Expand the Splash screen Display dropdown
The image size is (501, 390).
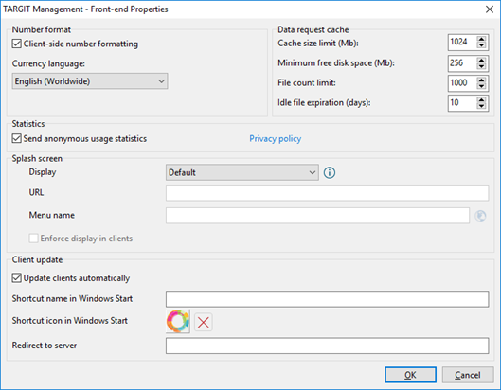point(242,172)
